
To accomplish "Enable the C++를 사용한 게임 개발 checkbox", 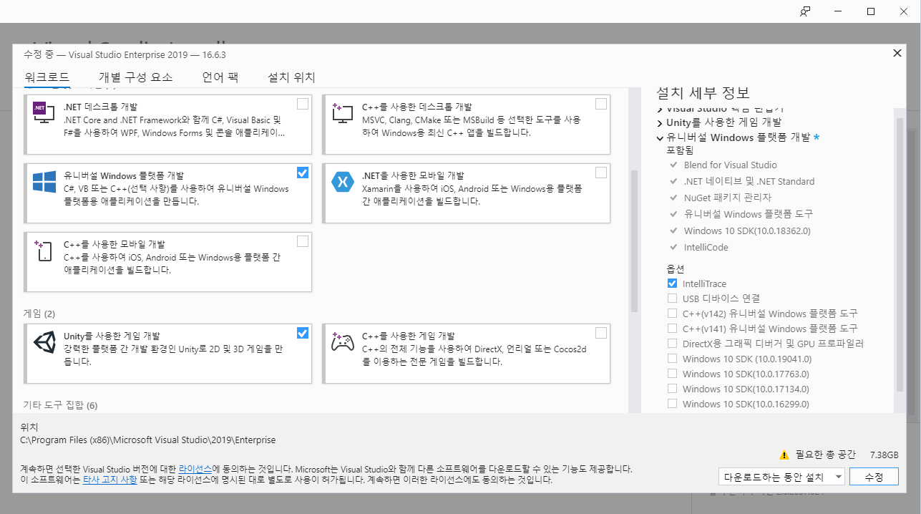I will [601, 333].
